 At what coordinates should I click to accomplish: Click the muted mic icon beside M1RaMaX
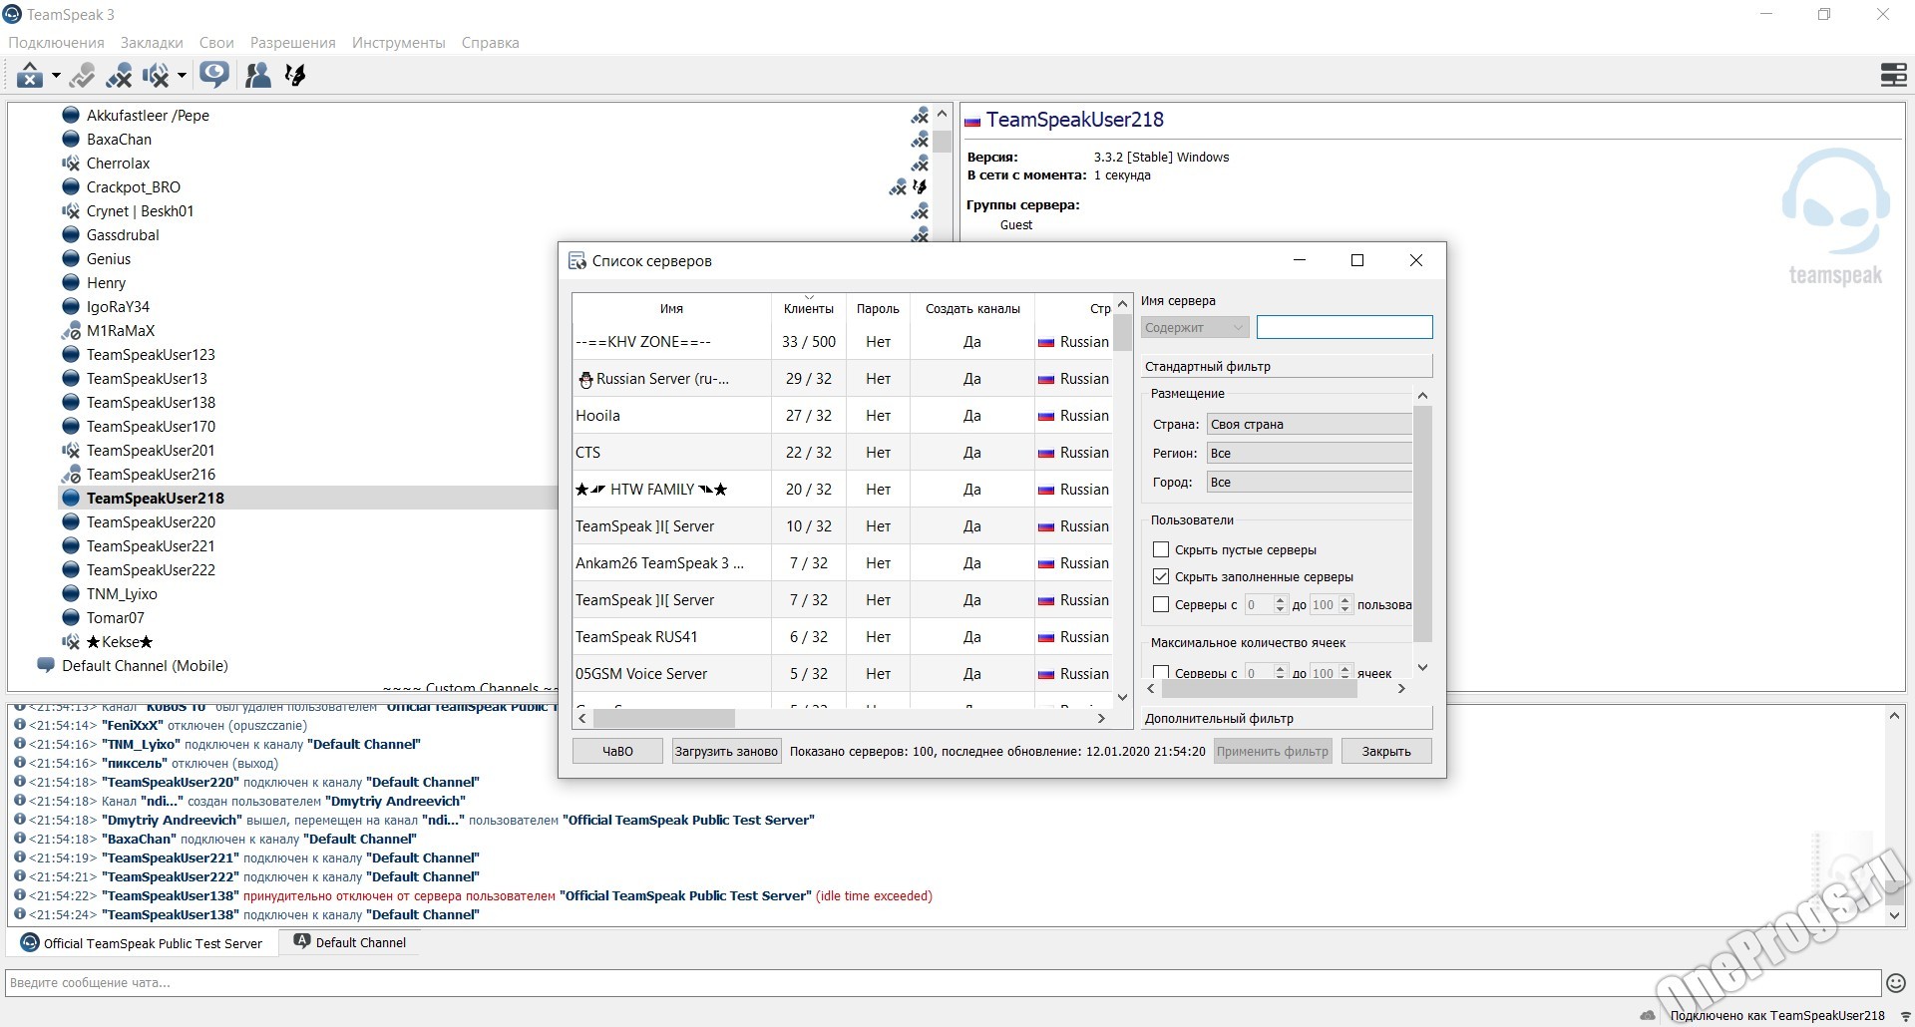coord(71,331)
